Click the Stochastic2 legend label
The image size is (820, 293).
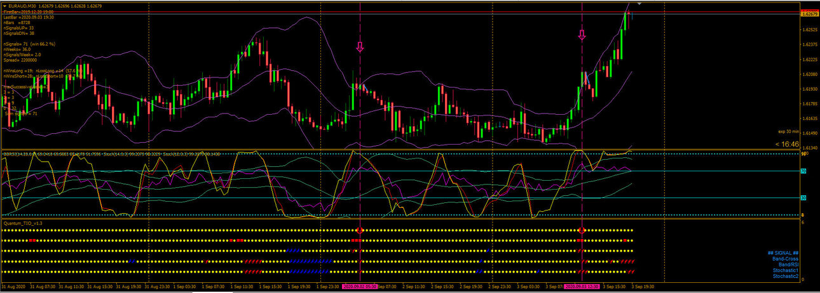(x=786, y=276)
